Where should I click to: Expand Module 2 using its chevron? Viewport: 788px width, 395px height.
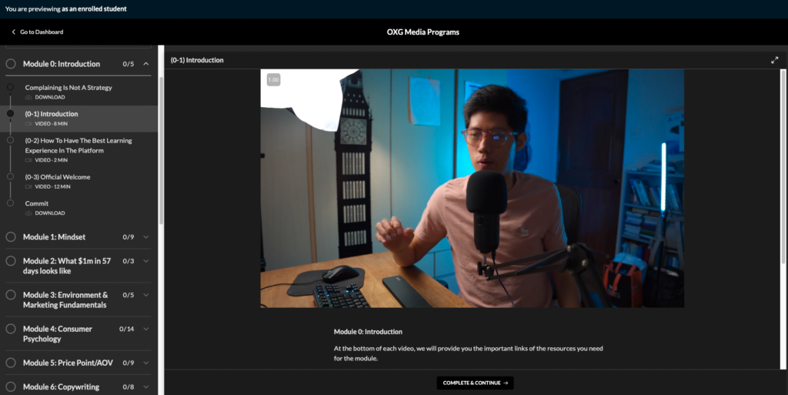[x=146, y=261]
